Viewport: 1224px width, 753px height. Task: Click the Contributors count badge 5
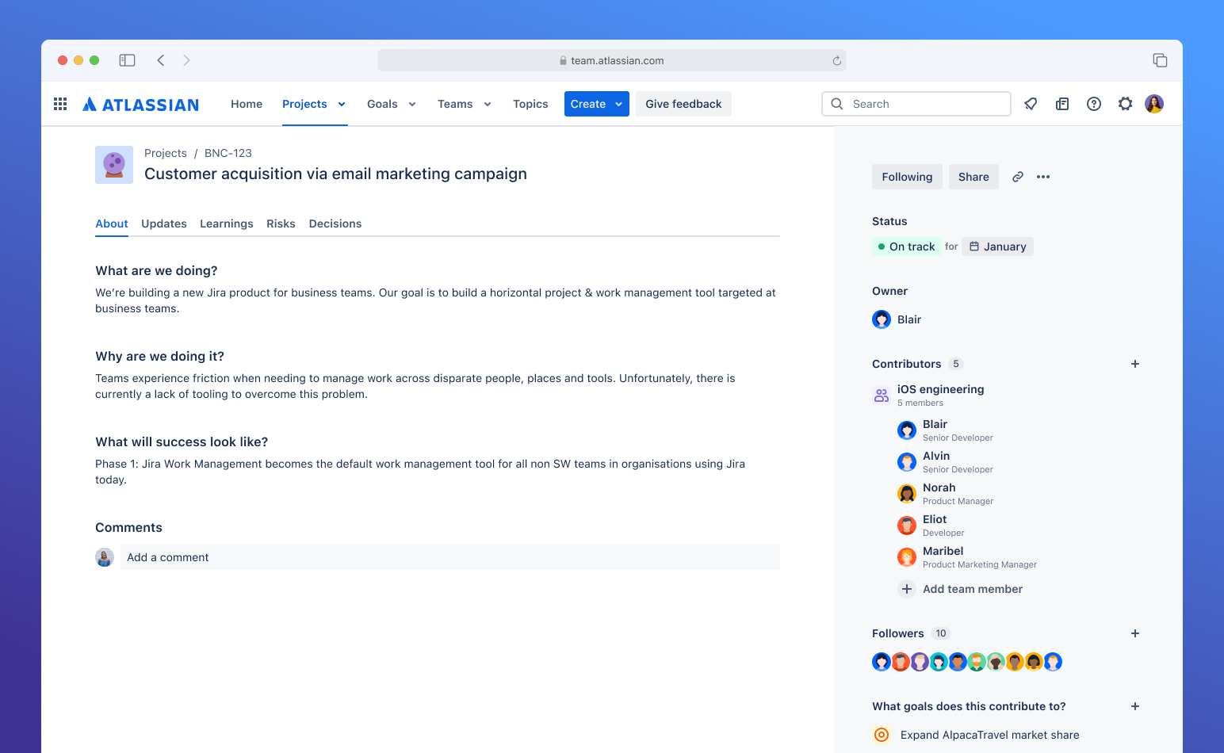click(x=956, y=364)
